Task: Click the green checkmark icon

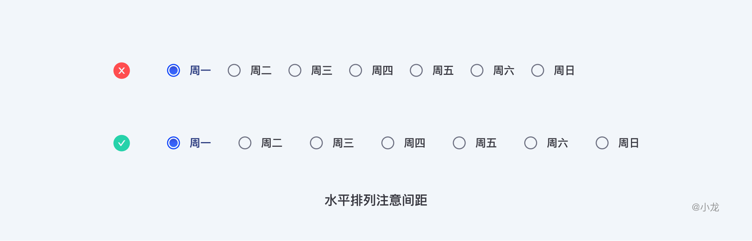Action: tap(122, 143)
